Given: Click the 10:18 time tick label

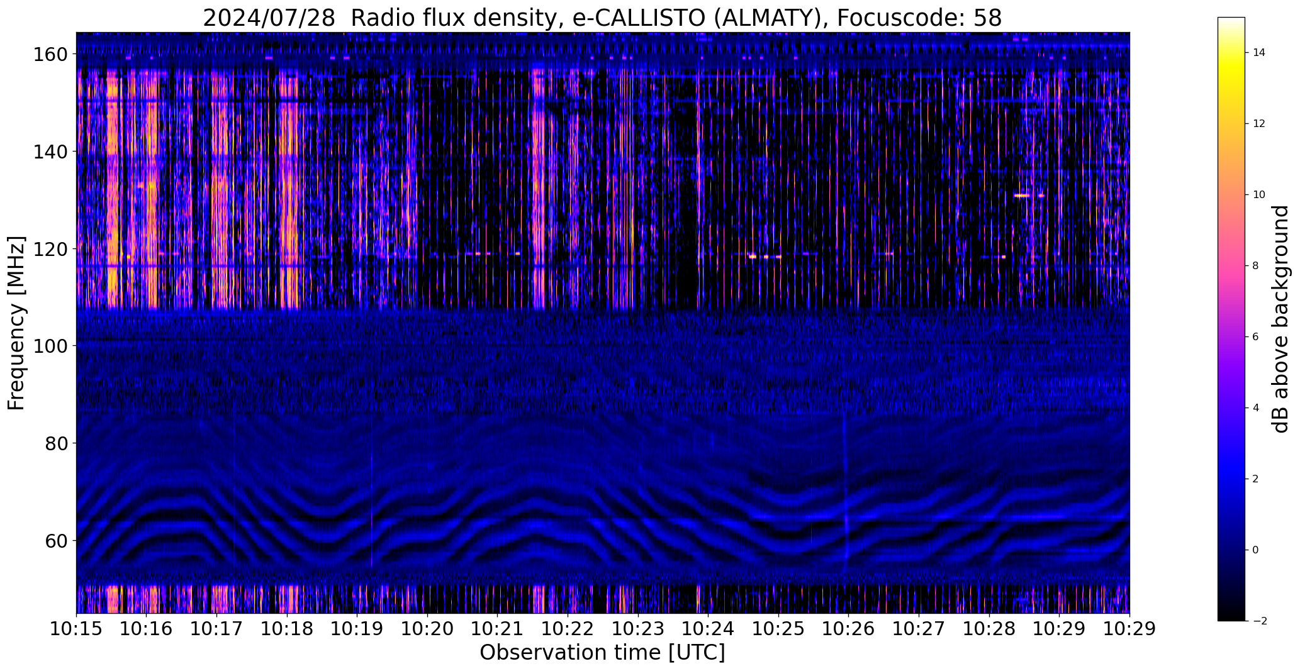Looking at the screenshot, I should click(x=287, y=629).
